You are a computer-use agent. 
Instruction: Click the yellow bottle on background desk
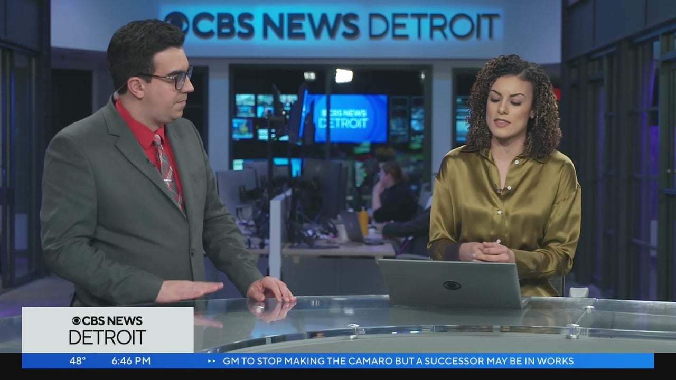point(363,221)
